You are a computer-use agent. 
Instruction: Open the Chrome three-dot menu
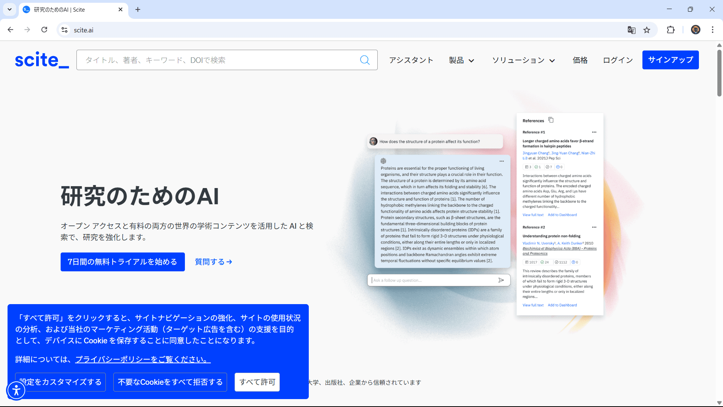(712, 30)
